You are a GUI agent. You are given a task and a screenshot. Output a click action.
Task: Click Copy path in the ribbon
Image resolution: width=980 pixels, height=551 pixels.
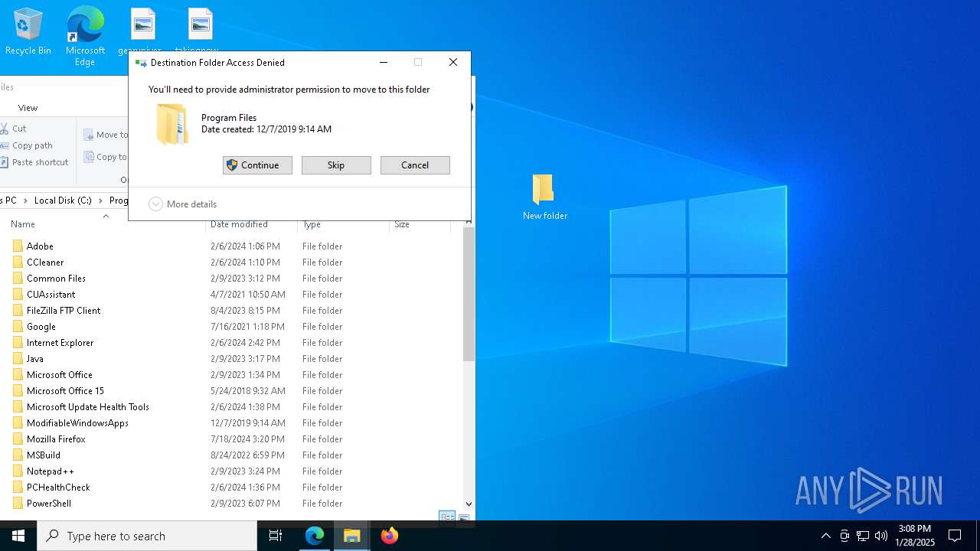click(27, 145)
